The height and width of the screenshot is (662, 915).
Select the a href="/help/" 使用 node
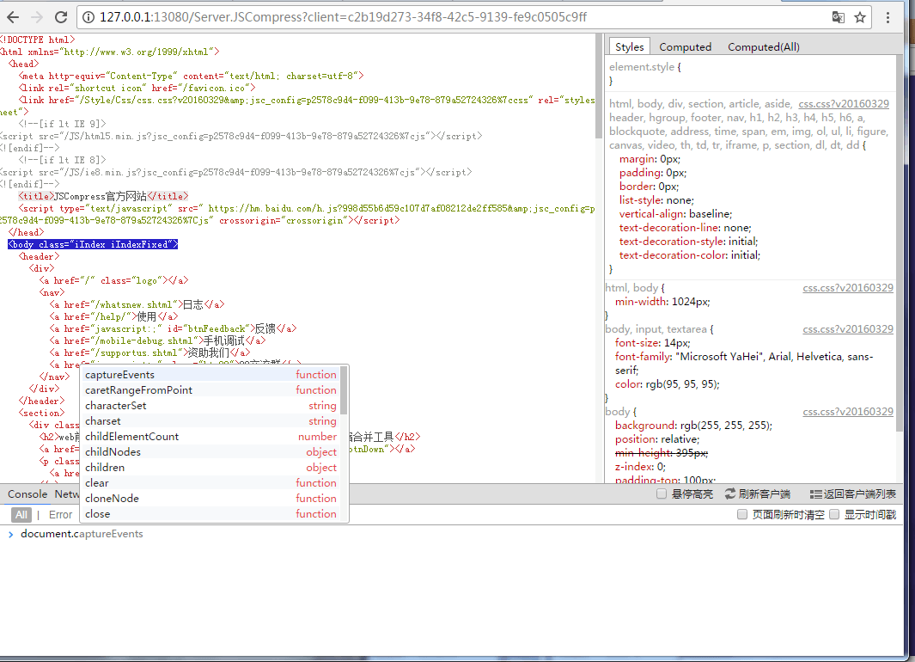coord(113,317)
